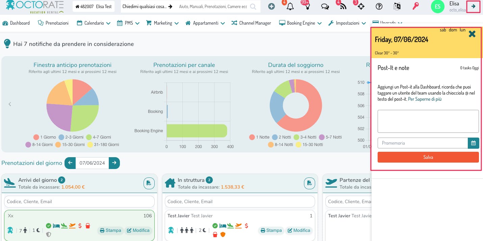The height and width of the screenshot is (241, 483).
Task: Click the bed icon on Xx booking
Action: click(x=56, y=226)
